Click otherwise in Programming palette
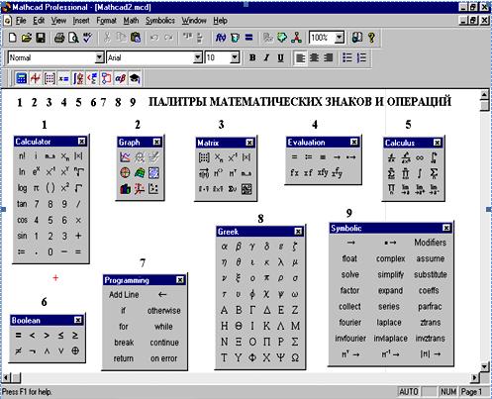Image resolution: width=492 pixels, height=399 pixels. pos(163,311)
